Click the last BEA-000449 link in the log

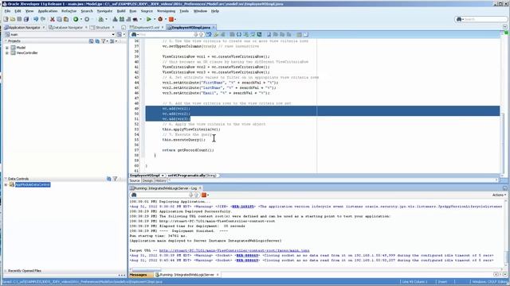[x=248, y=261]
